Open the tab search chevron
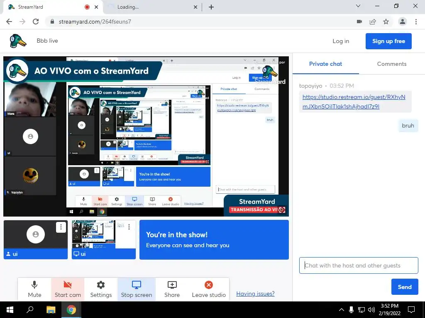425x318 pixels. pyautogui.click(x=358, y=6)
